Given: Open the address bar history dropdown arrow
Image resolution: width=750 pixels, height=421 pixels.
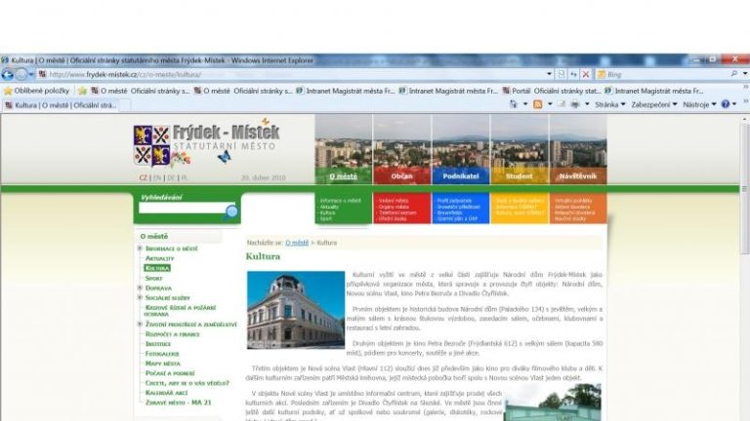Looking at the screenshot, I should click(x=549, y=74).
